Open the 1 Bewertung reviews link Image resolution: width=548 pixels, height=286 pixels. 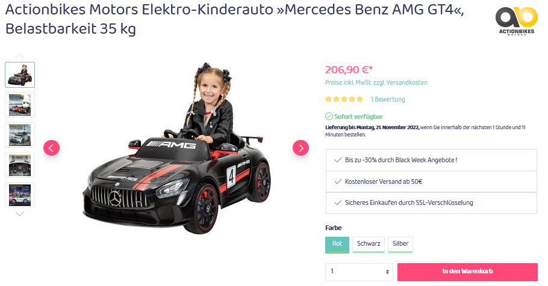(x=388, y=99)
